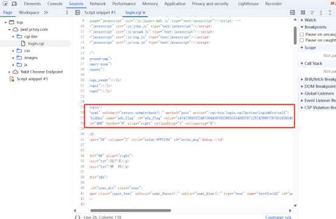336x219 pixels.
Task: Enable Pause on uncaught exceptions checkbox
Action: pos(302,34)
